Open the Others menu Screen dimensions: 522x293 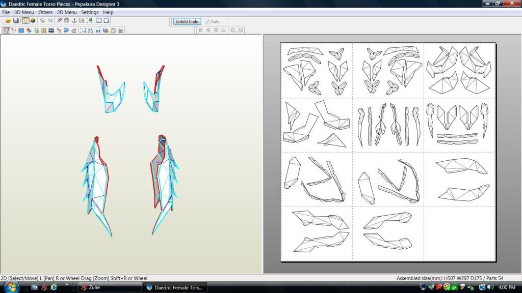click(x=45, y=12)
